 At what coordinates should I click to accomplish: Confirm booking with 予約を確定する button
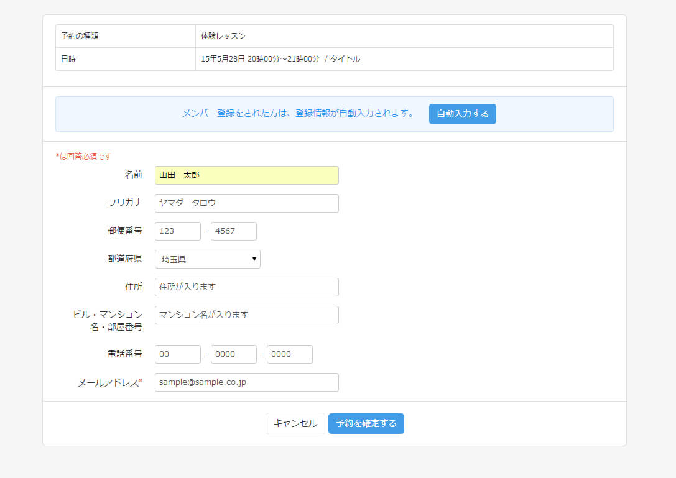click(366, 423)
